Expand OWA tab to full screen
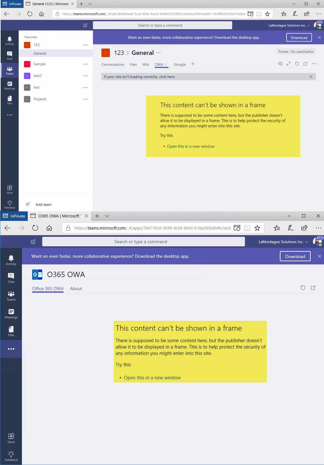Image resolution: width=324 pixels, height=465 pixels. [288, 64]
